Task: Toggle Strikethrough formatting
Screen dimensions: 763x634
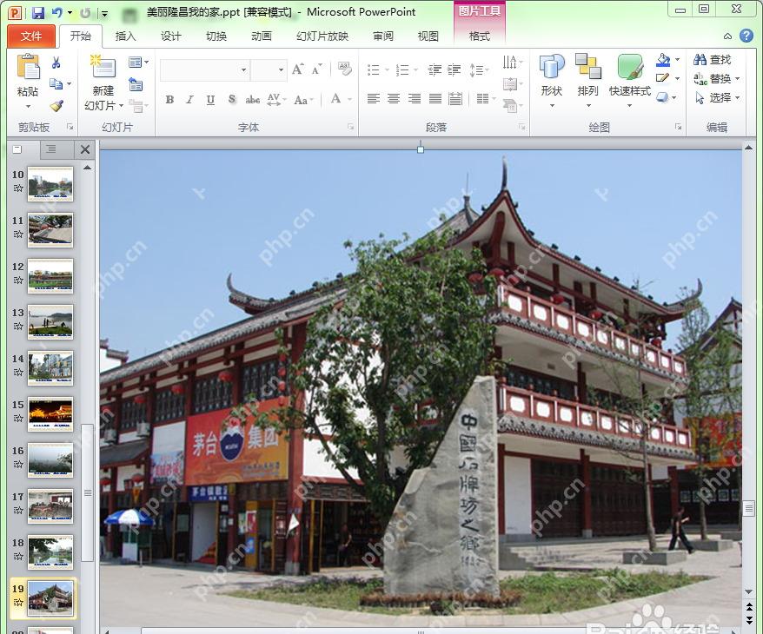Action: [252, 100]
